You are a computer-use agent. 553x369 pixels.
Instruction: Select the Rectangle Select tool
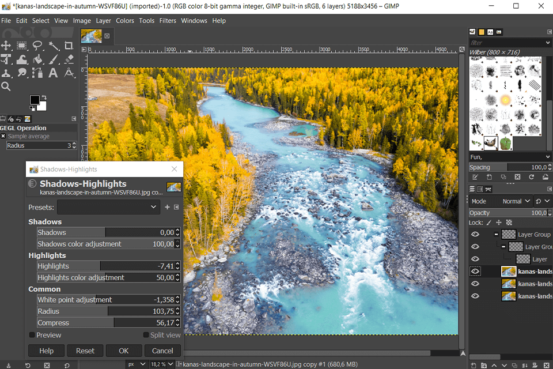tap(22, 46)
